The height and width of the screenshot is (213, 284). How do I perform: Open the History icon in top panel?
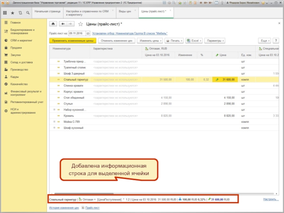pyautogui.click(x=20, y=13)
